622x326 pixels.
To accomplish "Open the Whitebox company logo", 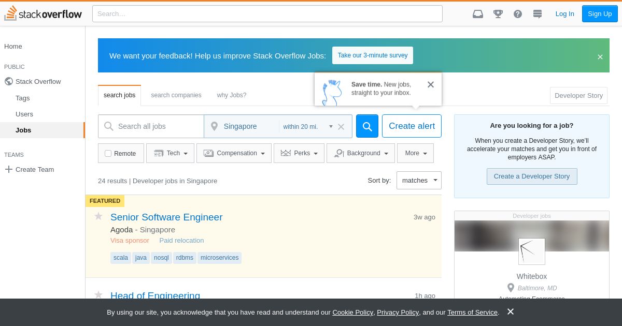I will [x=532, y=251].
